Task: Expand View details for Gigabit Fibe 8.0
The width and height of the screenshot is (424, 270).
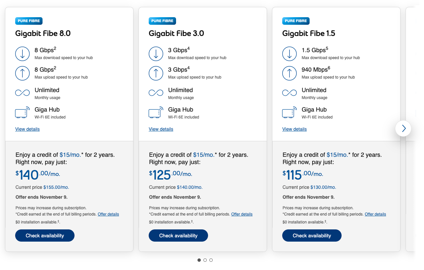Action: point(27,129)
